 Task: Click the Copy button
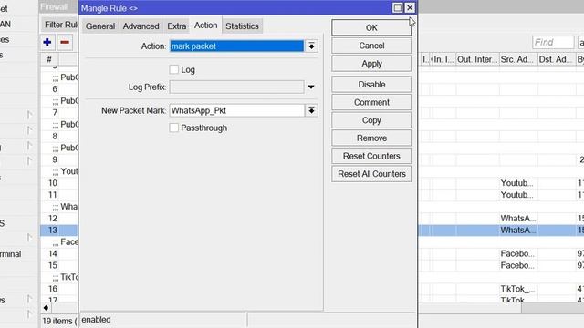click(x=371, y=120)
